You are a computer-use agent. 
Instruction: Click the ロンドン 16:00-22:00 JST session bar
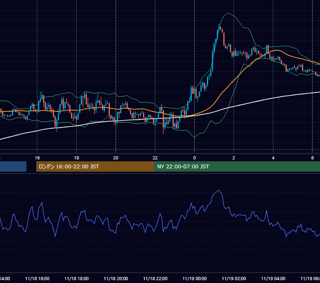tap(95, 166)
